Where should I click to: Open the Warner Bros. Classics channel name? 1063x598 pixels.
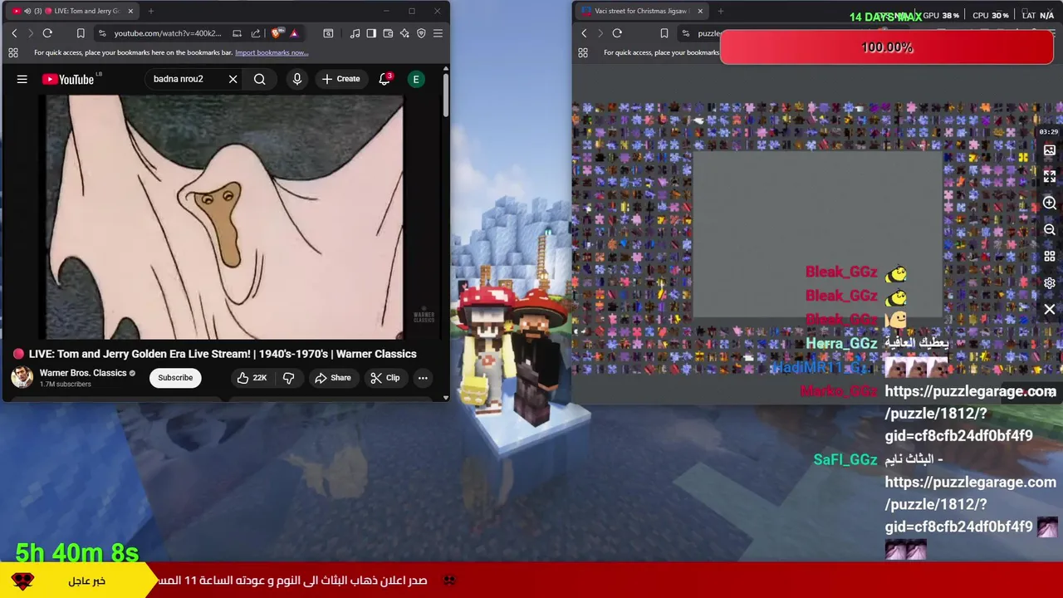83,373
